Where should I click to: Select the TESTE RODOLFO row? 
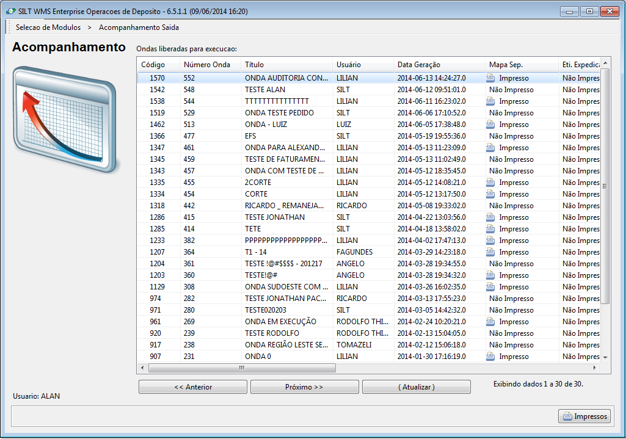(368, 333)
